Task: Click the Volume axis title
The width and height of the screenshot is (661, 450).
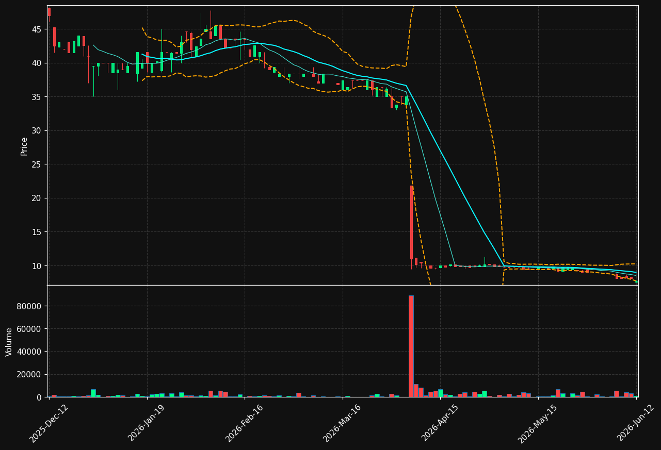Action: 9,342
